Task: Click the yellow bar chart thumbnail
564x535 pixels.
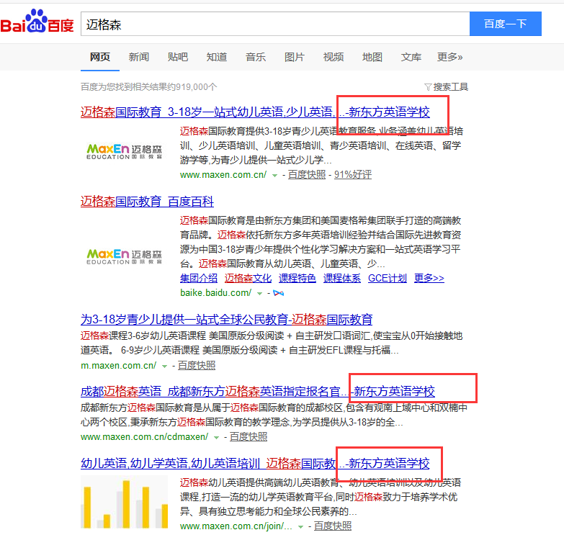Action: coord(124,502)
